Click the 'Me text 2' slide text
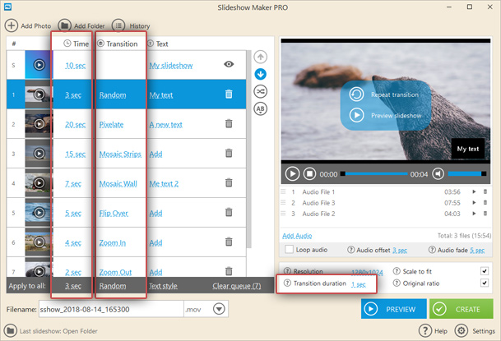This screenshot has height=341, width=501. coord(164,184)
